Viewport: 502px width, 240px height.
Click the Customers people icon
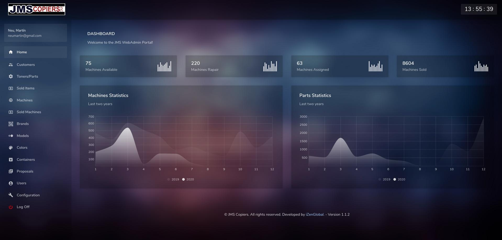(11, 65)
